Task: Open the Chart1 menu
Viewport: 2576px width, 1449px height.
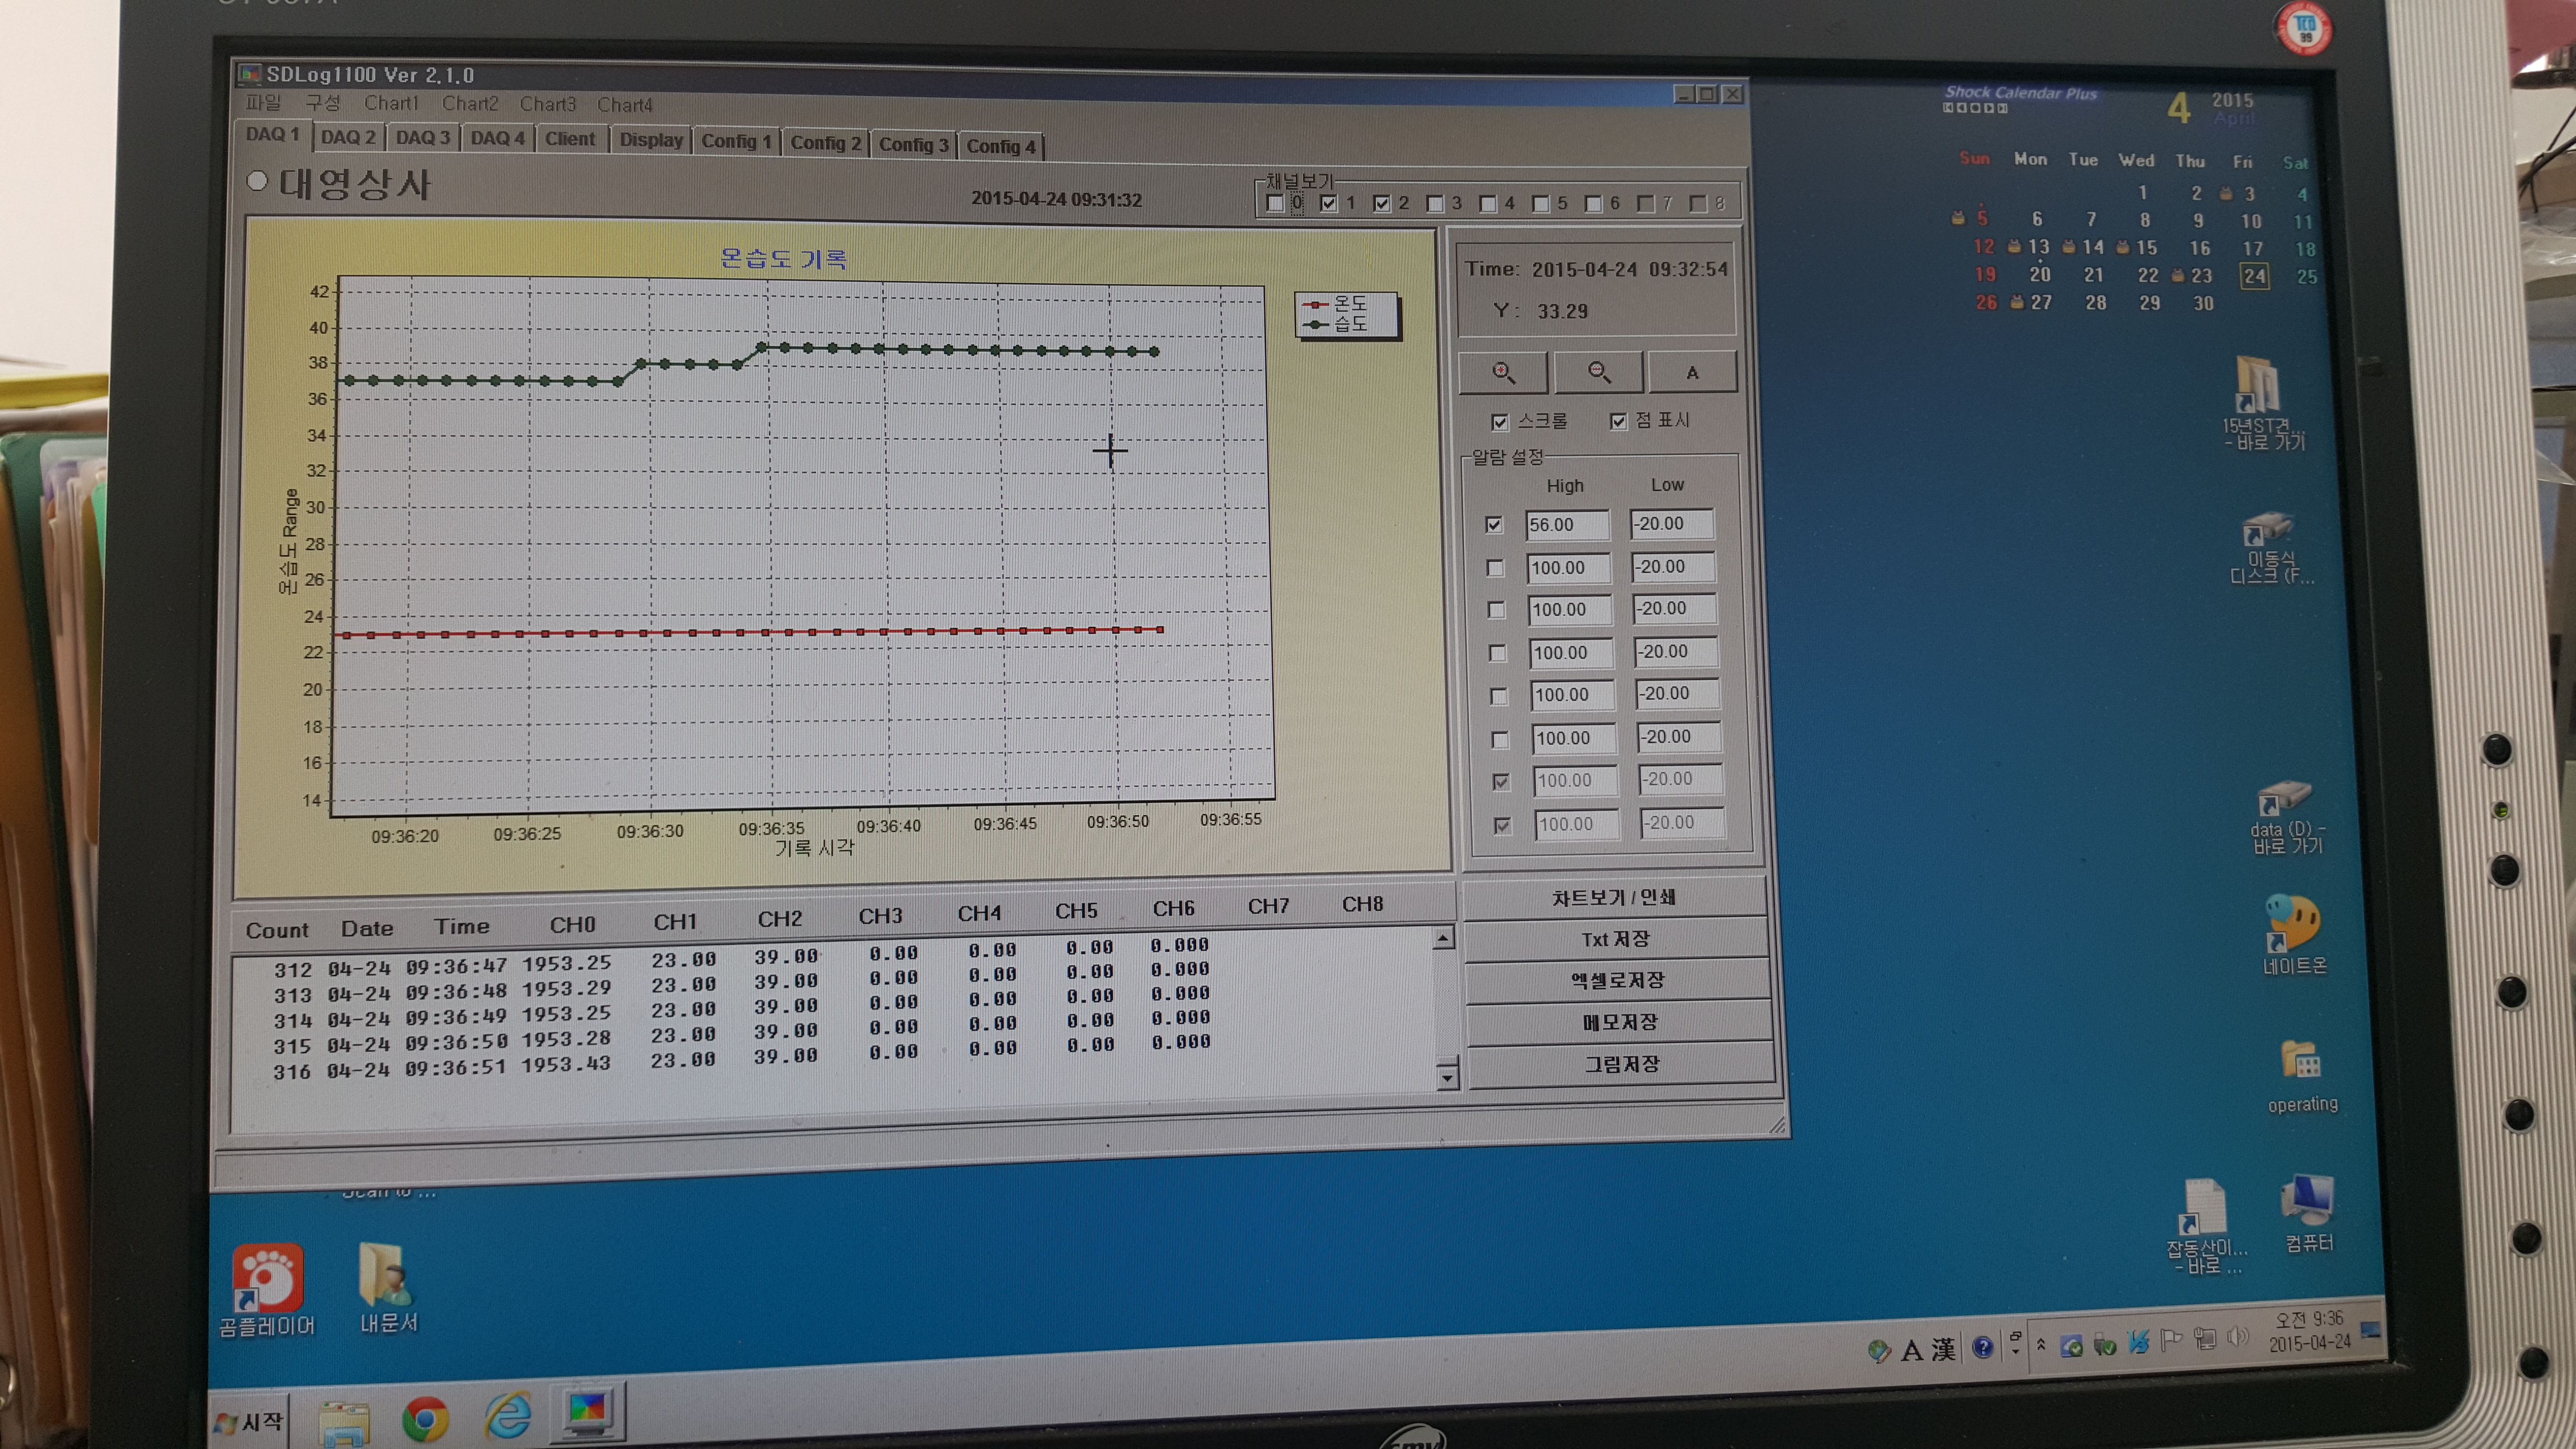Action: (391, 103)
